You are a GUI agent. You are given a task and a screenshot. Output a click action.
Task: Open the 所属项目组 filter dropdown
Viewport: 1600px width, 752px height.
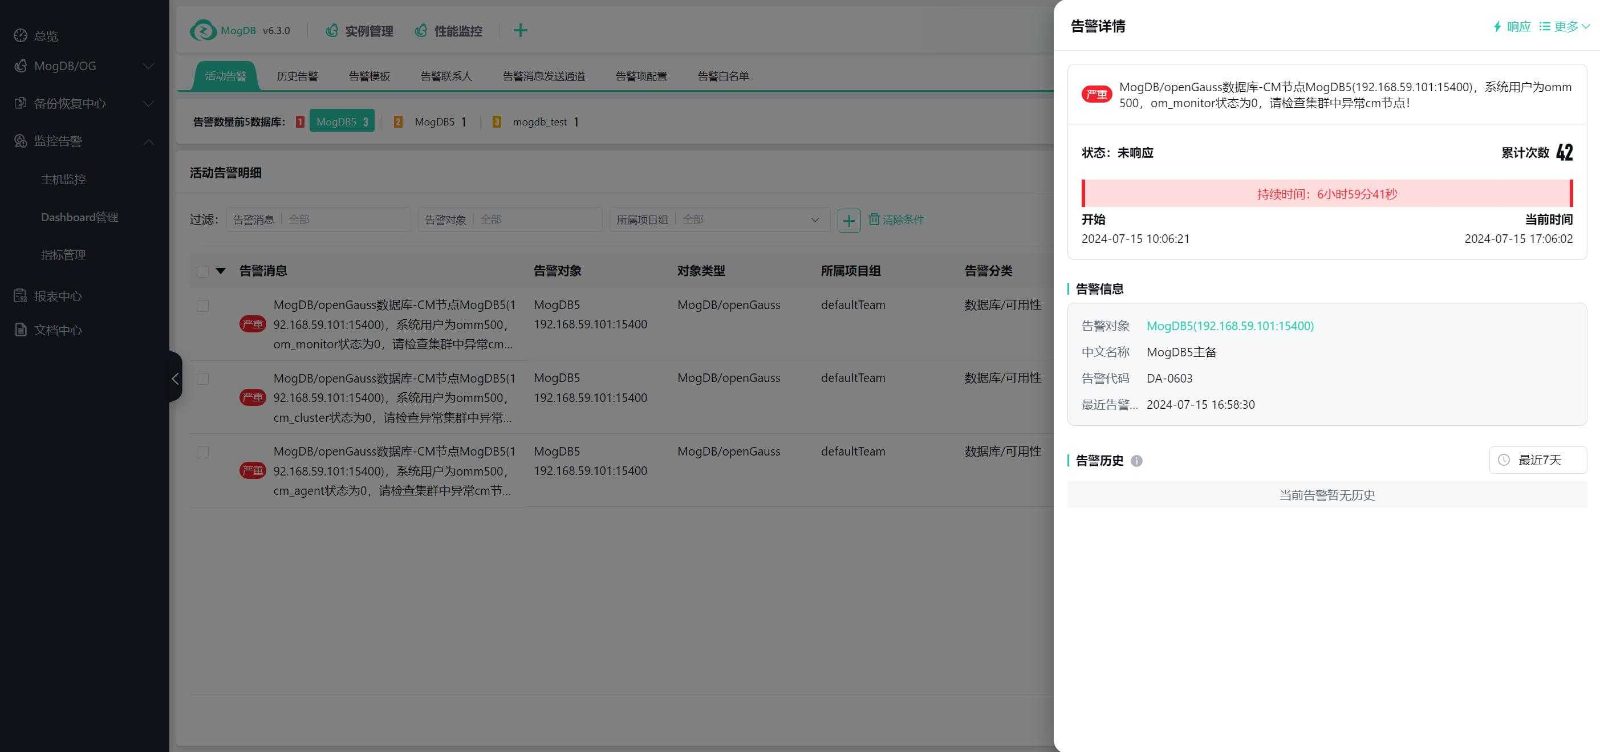point(719,219)
